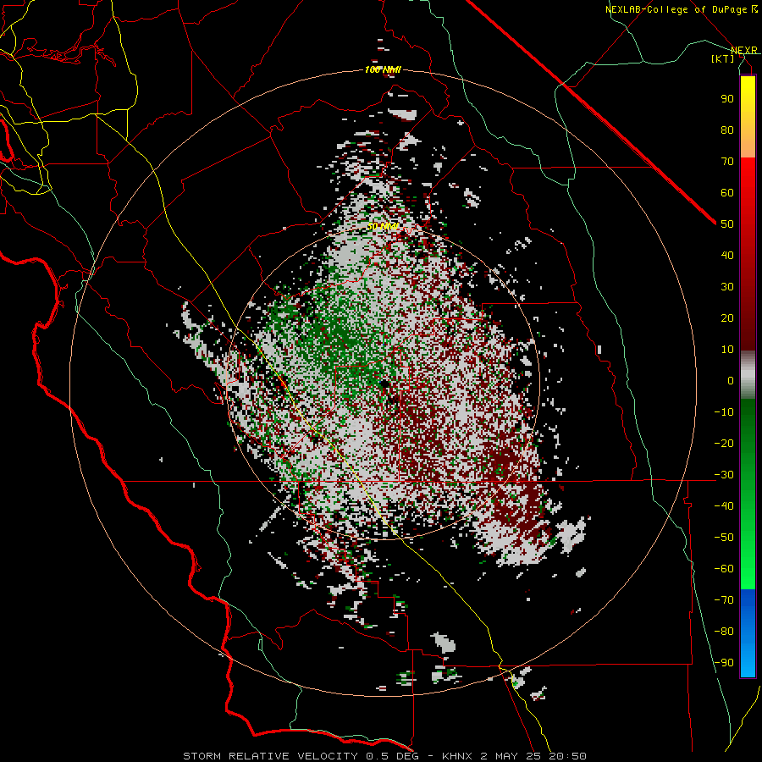Click the 30 value on velocity scale
This screenshot has height=762, width=762.
(x=727, y=287)
